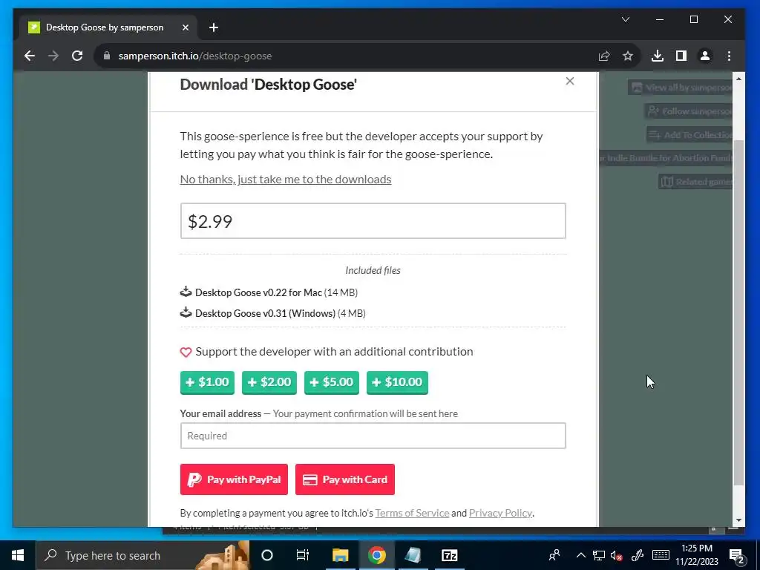Reload the page with the refresh icon

click(x=77, y=56)
